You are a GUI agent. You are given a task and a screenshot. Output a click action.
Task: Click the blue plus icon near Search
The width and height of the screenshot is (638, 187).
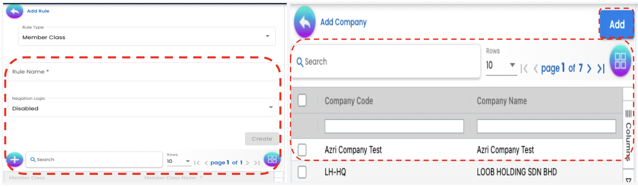15,160
